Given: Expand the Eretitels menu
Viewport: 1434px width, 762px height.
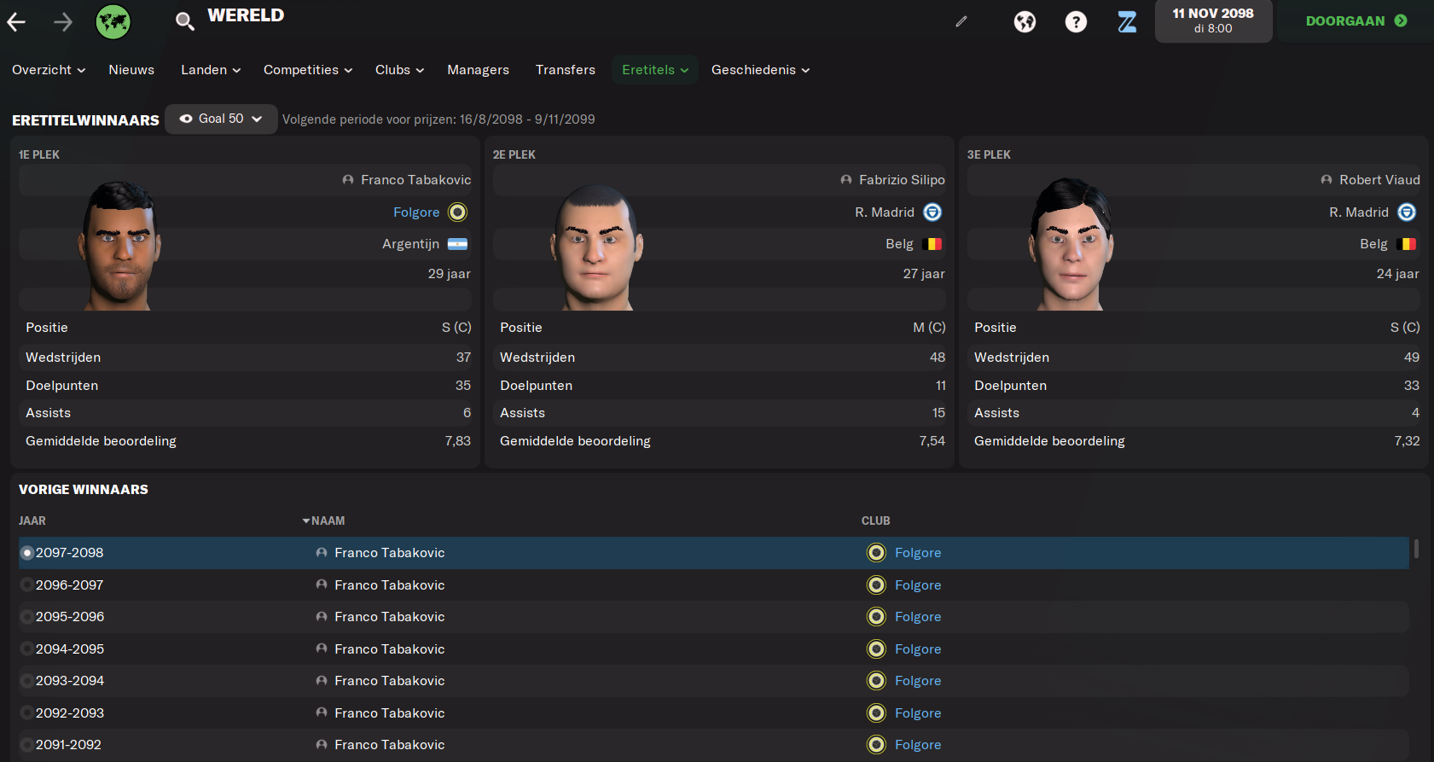Looking at the screenshot, I should 655,70.
